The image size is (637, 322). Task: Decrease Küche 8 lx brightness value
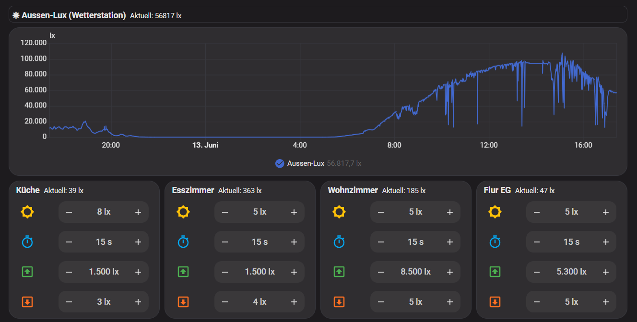[x=69, y=212]
